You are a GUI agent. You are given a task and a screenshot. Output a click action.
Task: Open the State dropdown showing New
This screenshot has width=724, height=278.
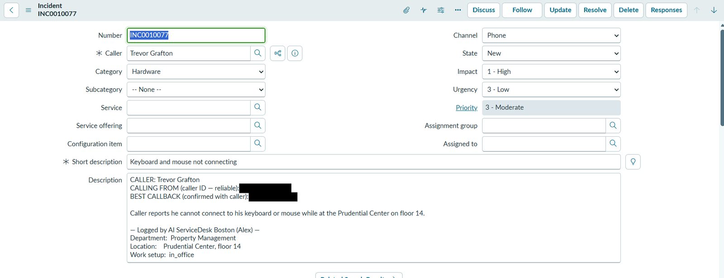(x=551, y=53)
